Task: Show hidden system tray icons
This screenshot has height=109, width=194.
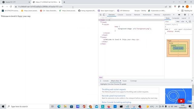Action: click(157, 106)
